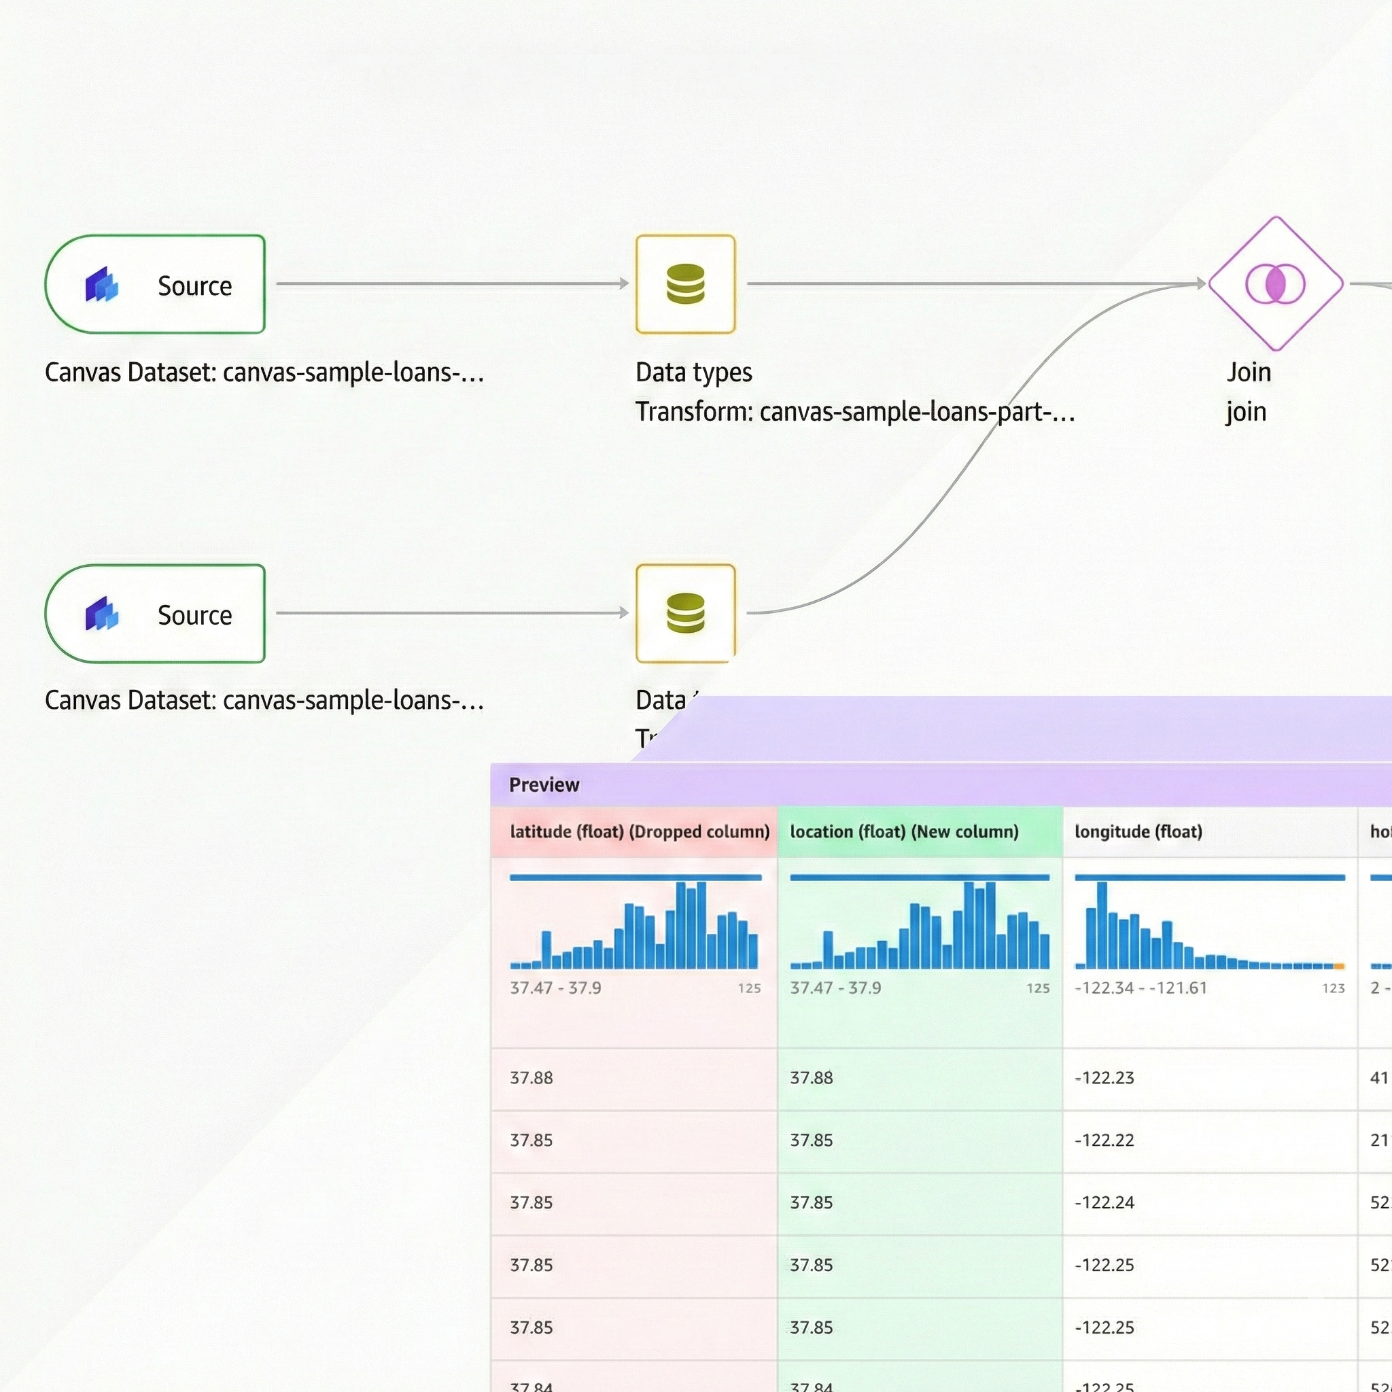This screenshot has height=1392, width=1392.
Task: Click the Join label text
Action: (1249, 372)
